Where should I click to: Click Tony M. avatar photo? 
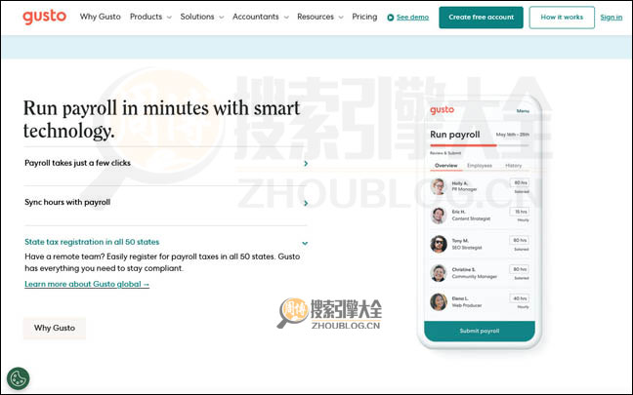tap(438, 244)
